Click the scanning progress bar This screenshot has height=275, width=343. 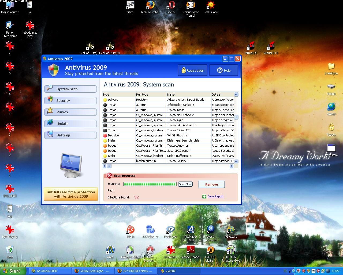[x=150, y=184]
